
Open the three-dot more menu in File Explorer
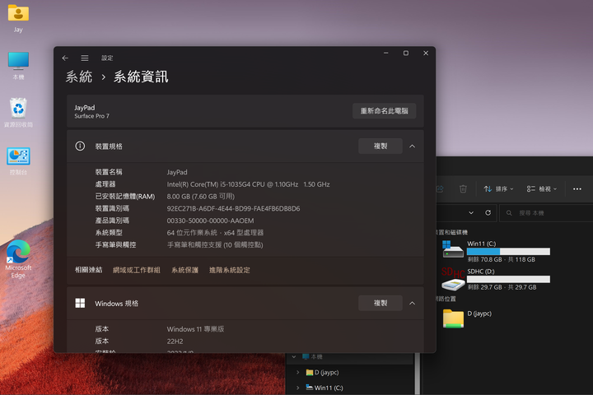577,188
